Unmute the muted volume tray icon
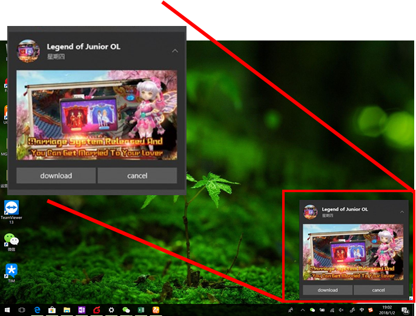 tap(341, 310)
